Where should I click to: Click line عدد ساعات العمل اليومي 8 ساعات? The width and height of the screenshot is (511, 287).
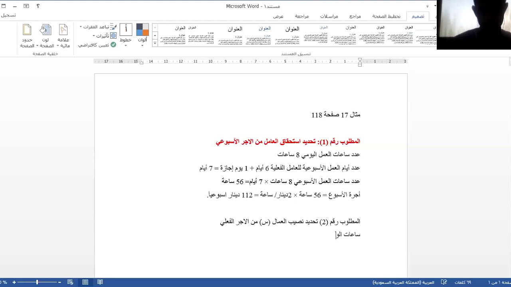[x=319, y=154]
